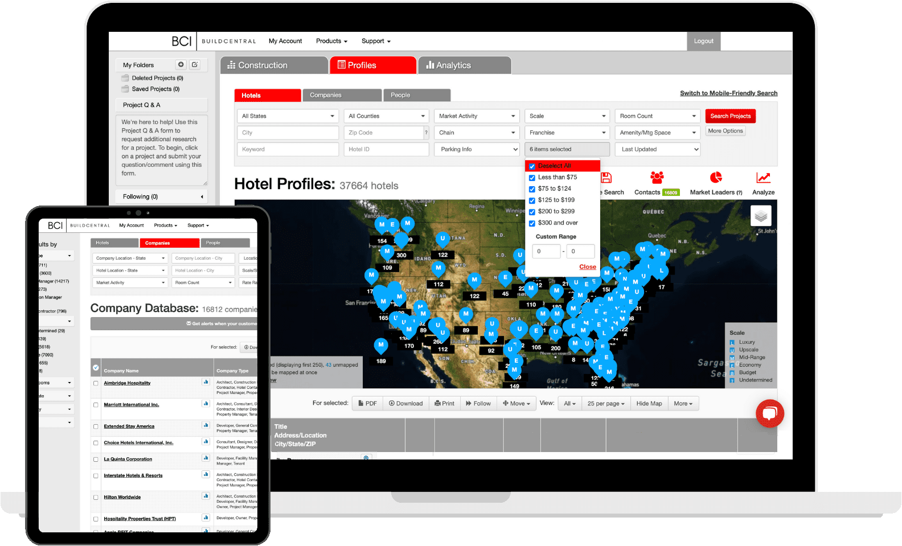Click the Logout button
This screenshot has height=546, width=902.
tap(704, 41)
